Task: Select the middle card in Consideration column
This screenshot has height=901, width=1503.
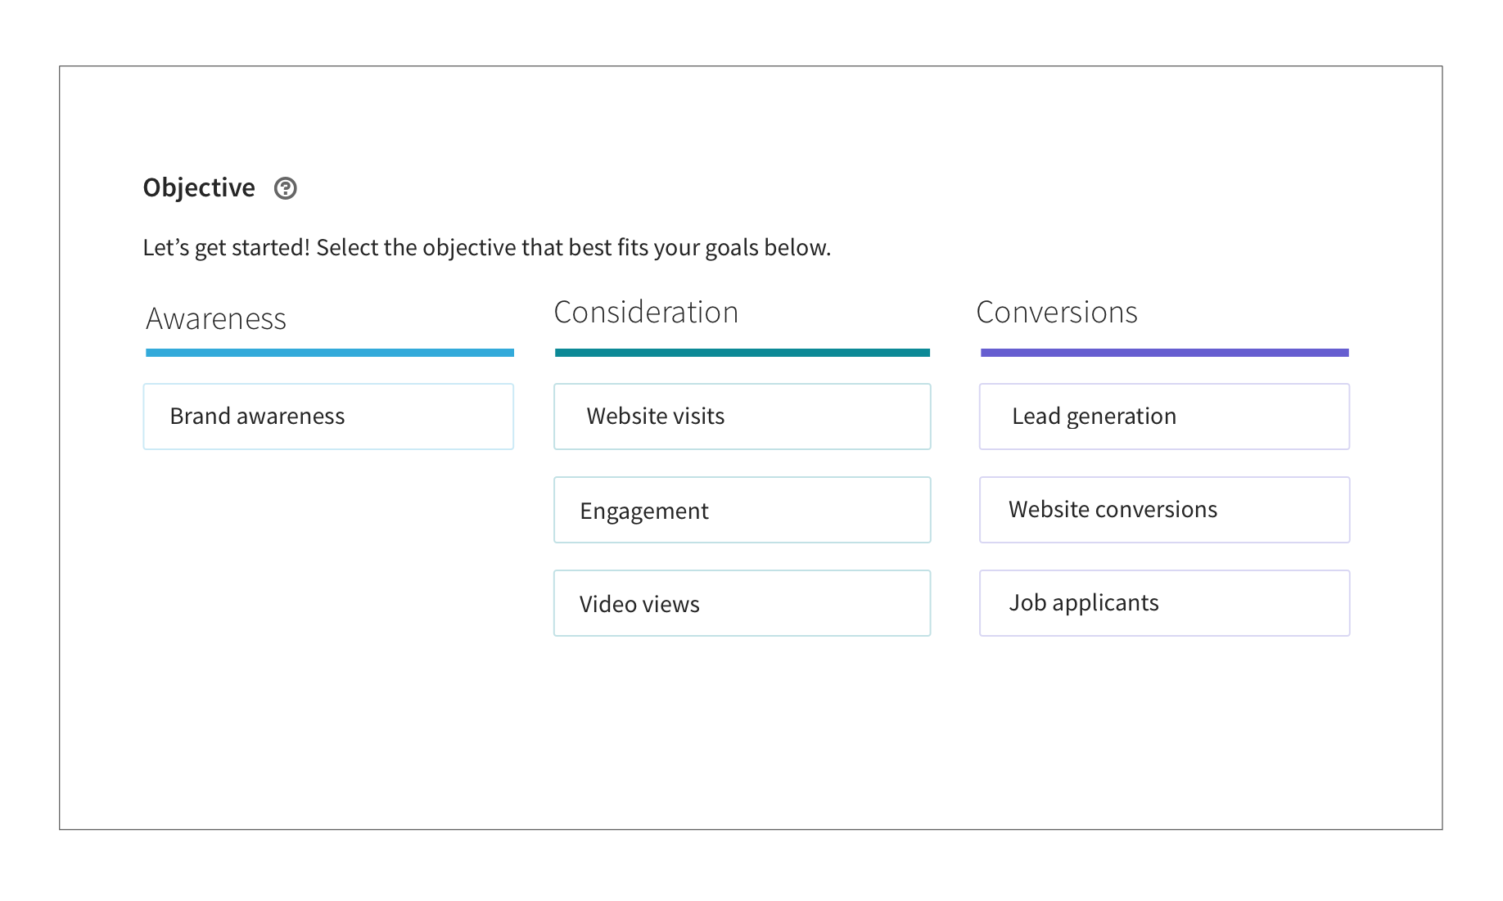Action: coord(742,509)
